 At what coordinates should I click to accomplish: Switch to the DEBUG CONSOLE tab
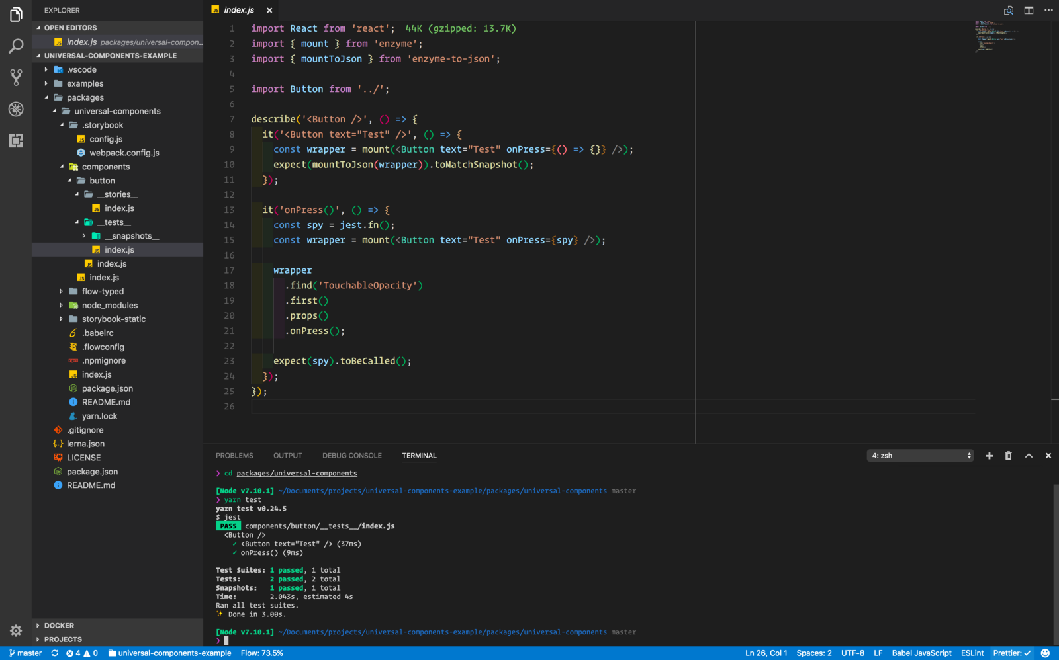click(x=351, y=456)
